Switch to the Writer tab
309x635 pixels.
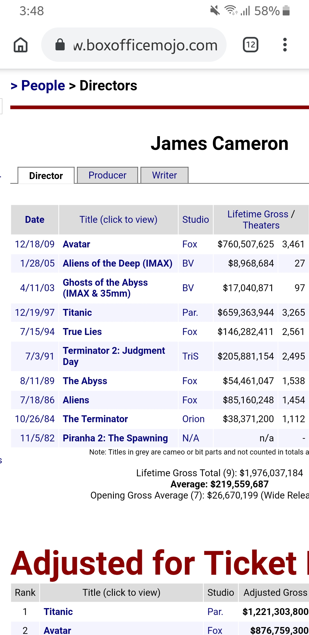point(165,175)
